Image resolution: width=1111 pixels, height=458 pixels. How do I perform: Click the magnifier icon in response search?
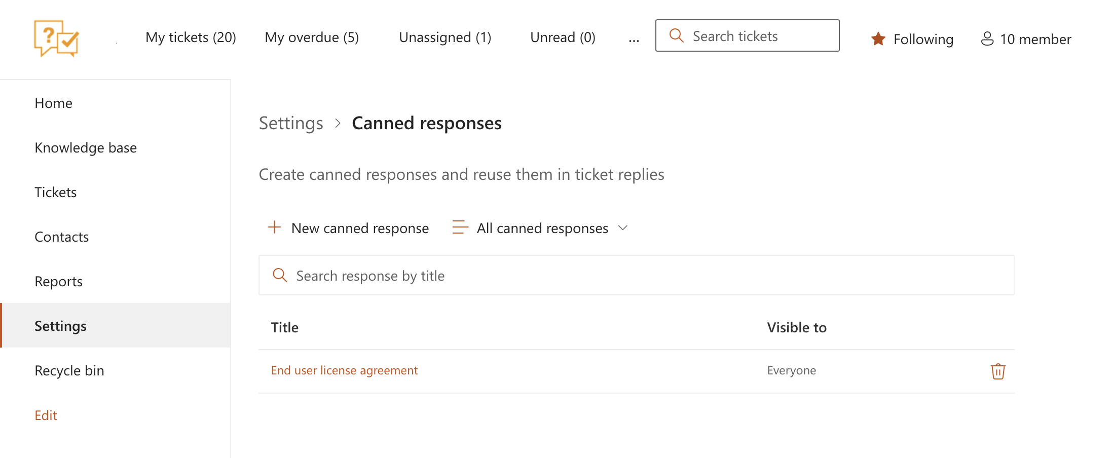[280, 275]
